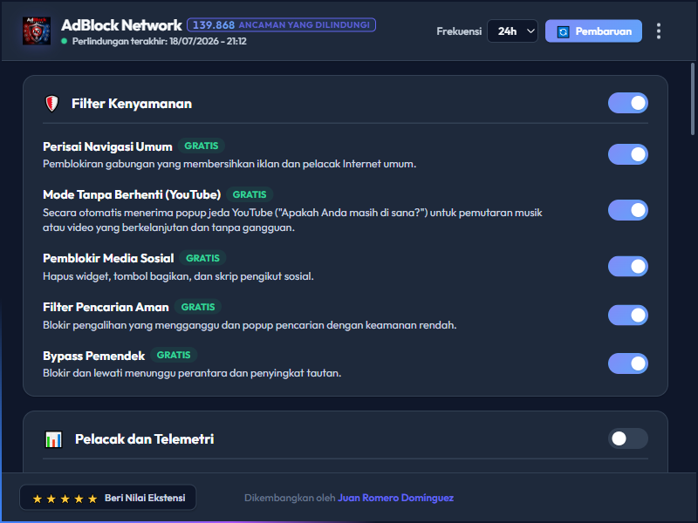Click the Pelacak dan Telemetri section heading
This screenshot has height=523, width=698.
click(144, 439)
